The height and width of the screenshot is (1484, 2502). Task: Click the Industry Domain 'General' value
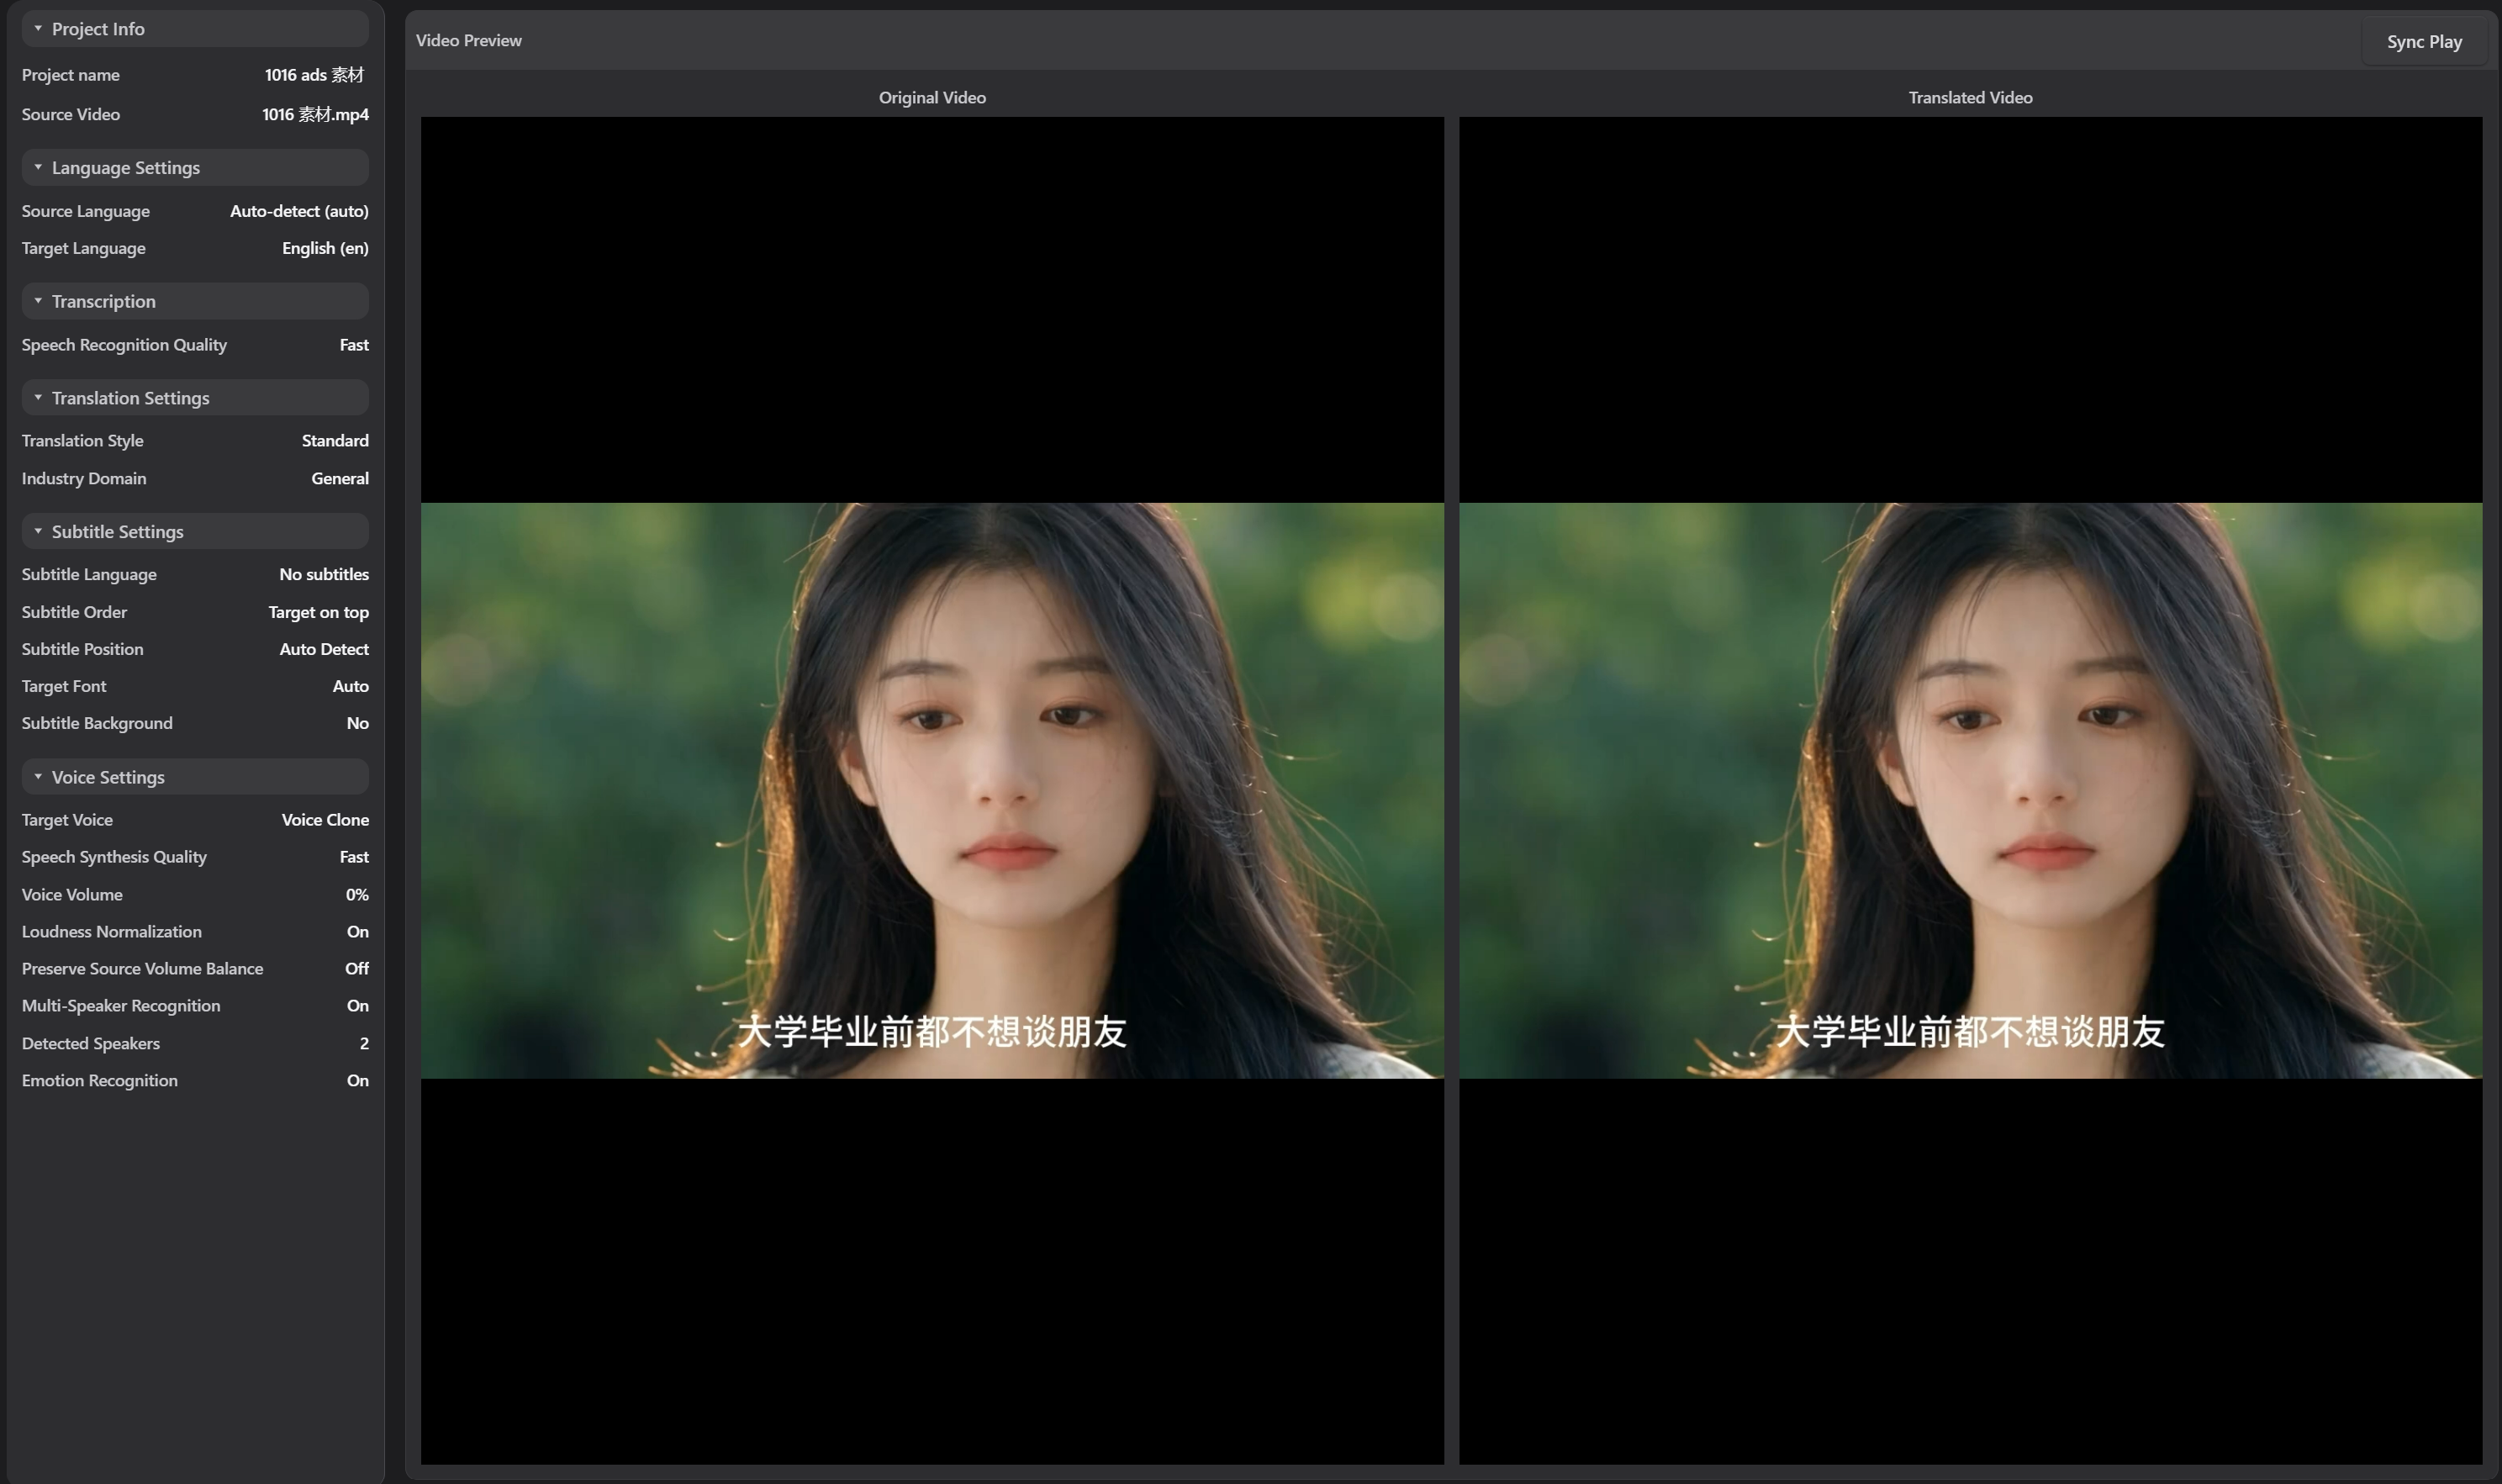tap(340, 479)
